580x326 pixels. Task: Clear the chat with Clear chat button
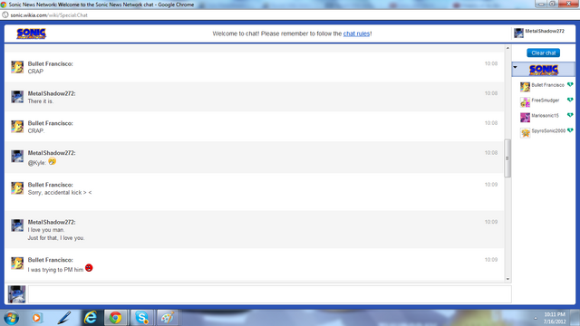(544, 53)
